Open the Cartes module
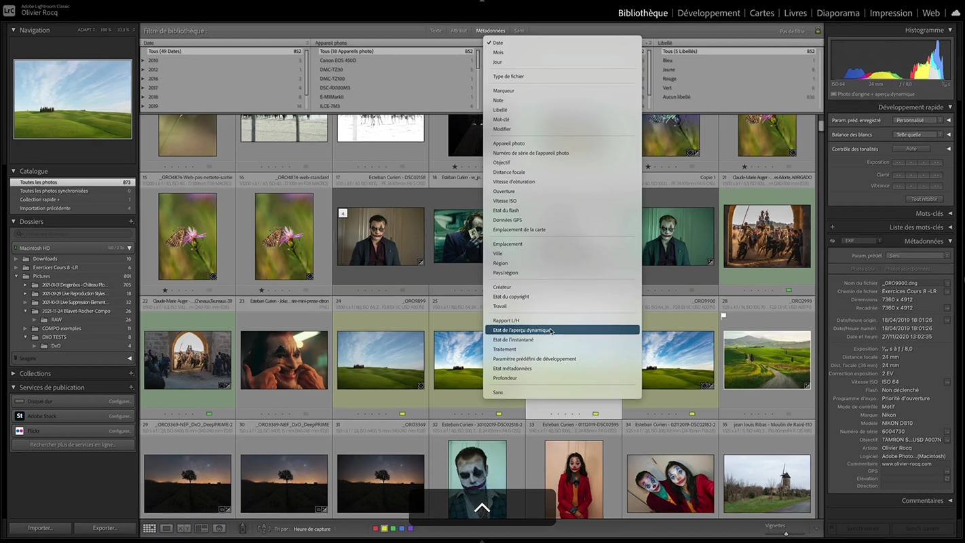This screenshot has height=543, width=965. pyautogui.click(x=762, y=13)
